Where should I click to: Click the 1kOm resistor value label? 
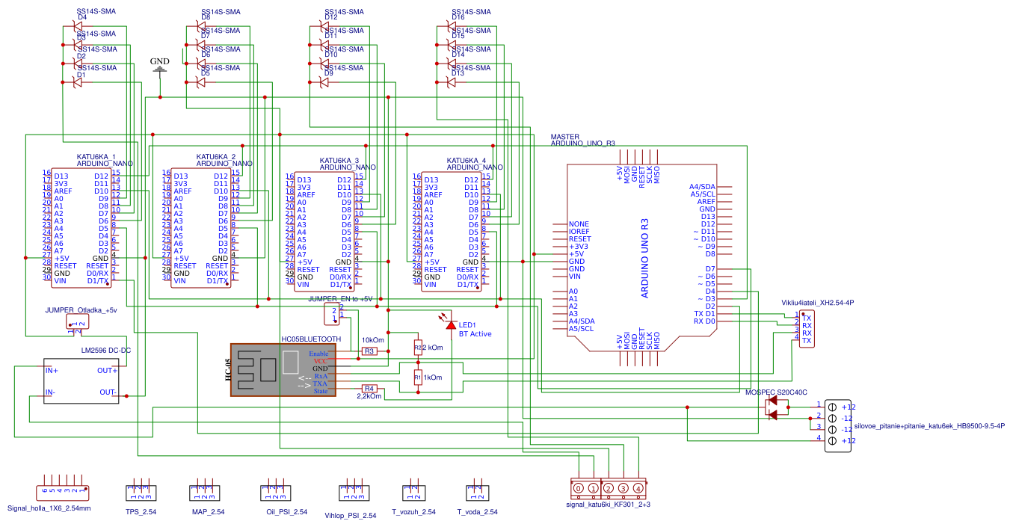433,378
